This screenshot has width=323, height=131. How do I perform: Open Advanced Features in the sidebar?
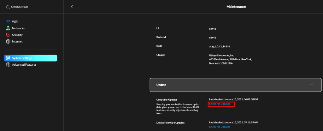(24, 65)
